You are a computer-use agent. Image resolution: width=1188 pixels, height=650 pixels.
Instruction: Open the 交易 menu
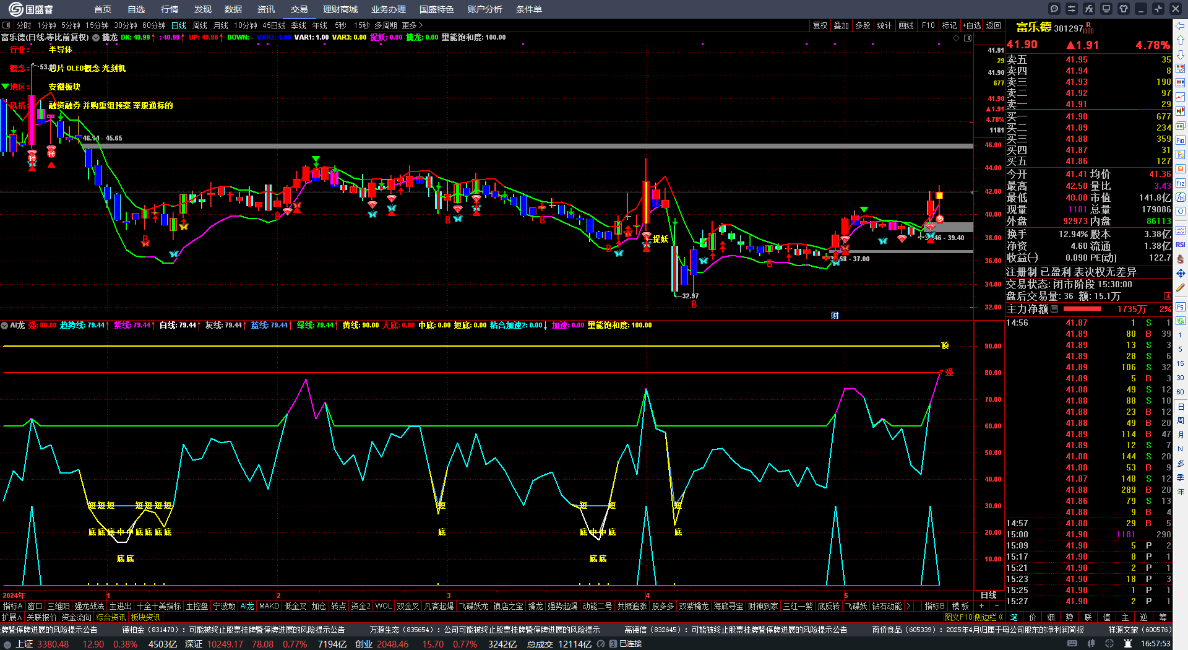[x=299, y=9]
